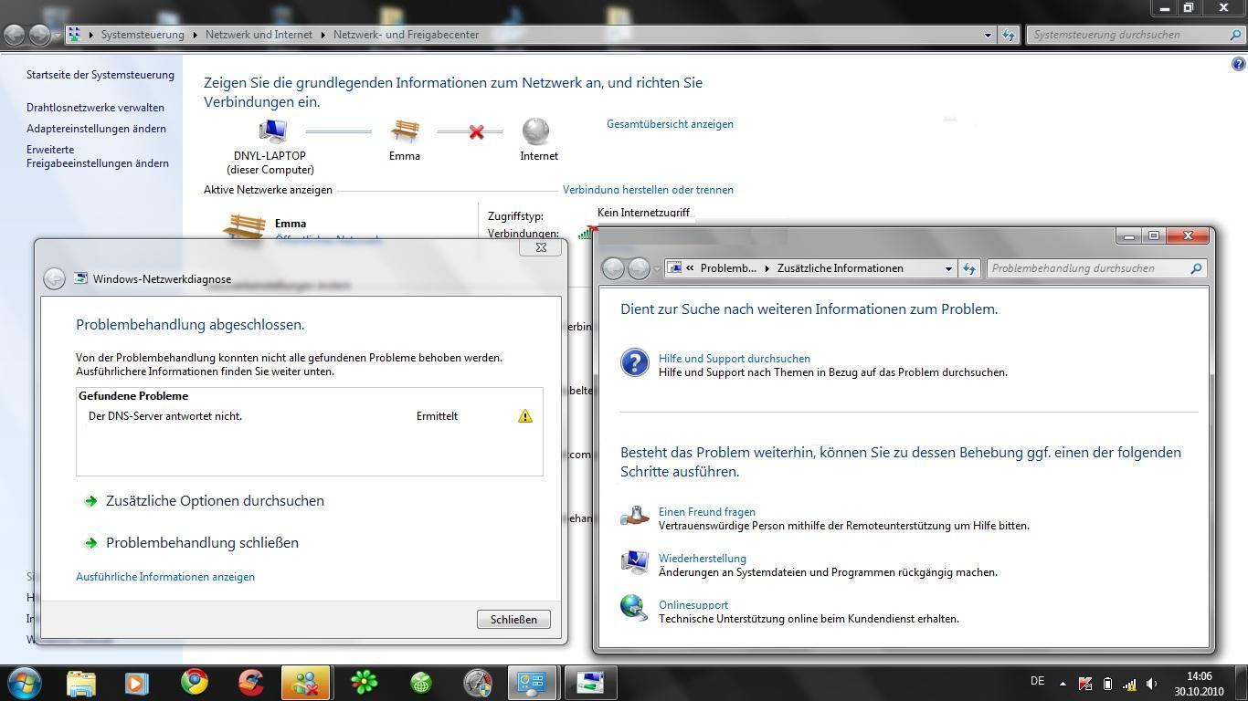Click the Schließen button
The image size is (1248, 701).
coord(513,619)
